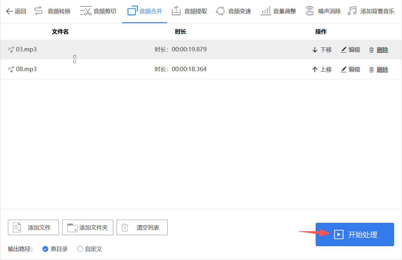Choose the 自定义 custom output path

[x=80, y=249]
